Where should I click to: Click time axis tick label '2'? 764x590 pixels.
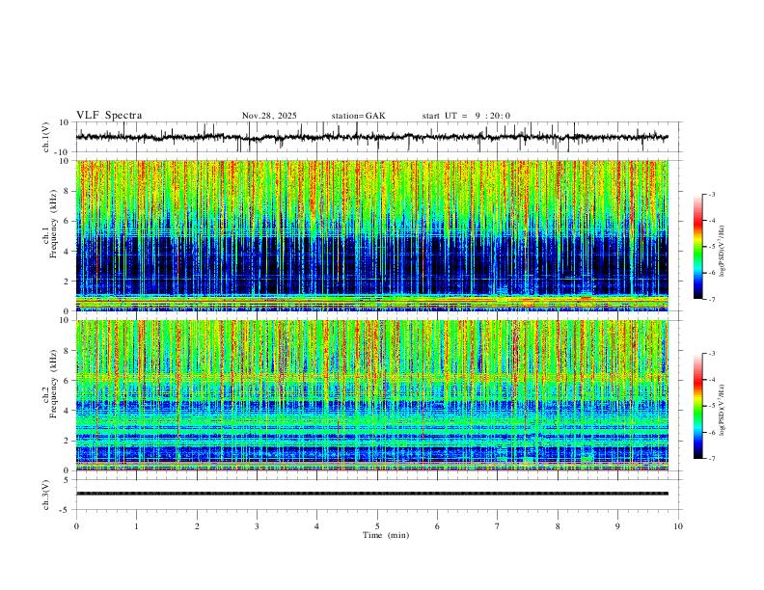(x=197, y=526)
